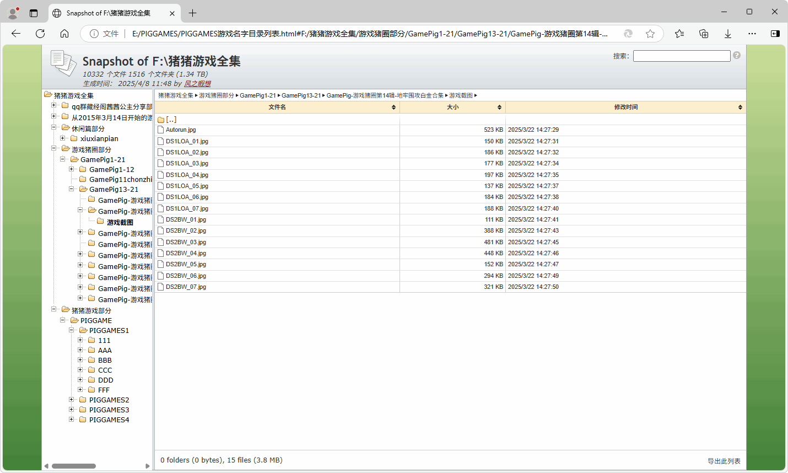
Task: Click the search help question mark icon
Action: pos(737,56)
